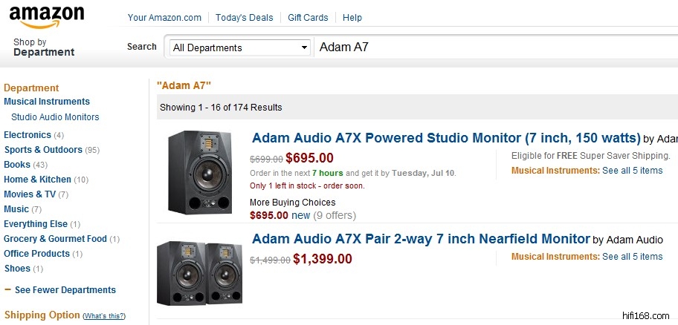Screen dimensions: 678x325
Task: Click the Amazon logo
Action: (x=47, y=16)
